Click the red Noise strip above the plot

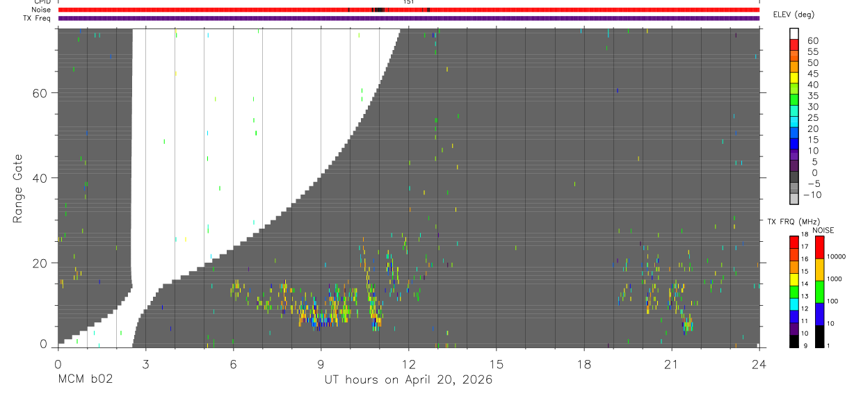pos(408,10)
